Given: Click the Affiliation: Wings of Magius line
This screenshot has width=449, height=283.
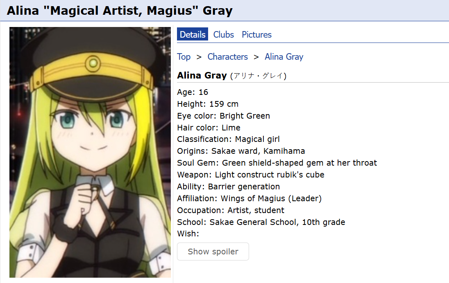Looking at the screenshot, I should pyautogui.click(x=249, y=199).
